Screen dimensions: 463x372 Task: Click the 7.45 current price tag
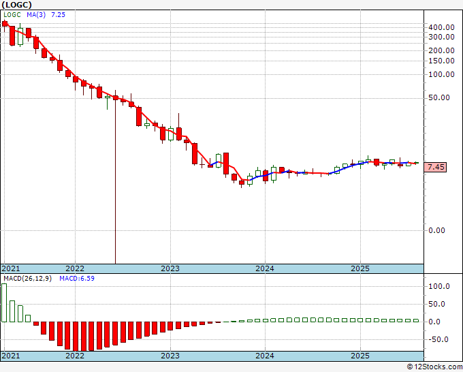coord(435,167)
